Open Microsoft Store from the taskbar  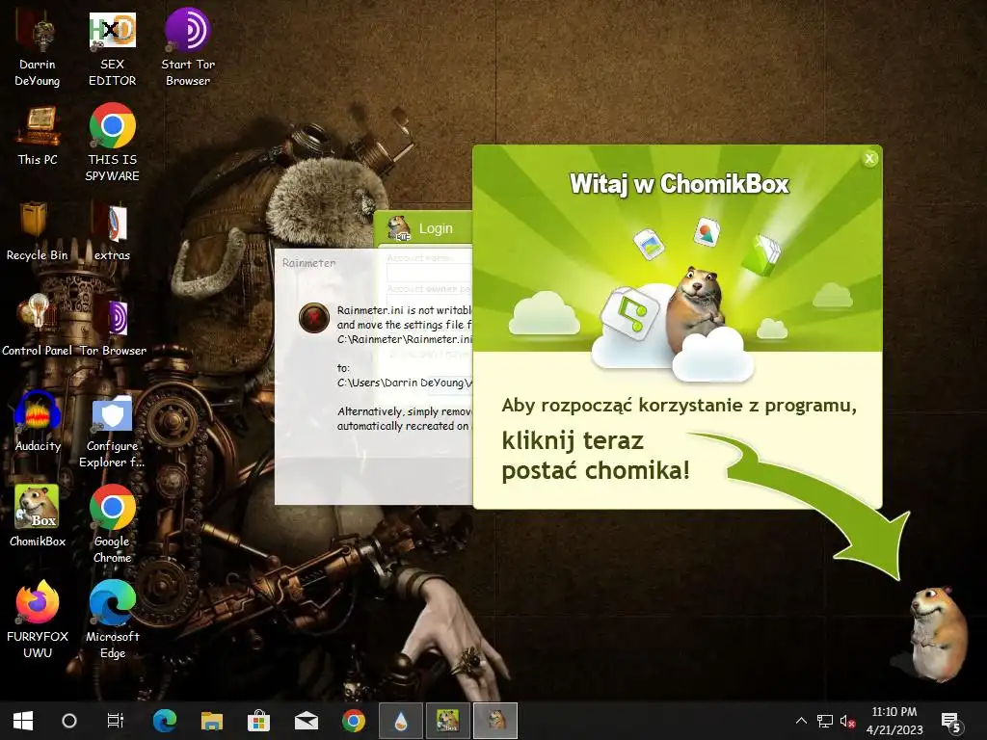coord(258,721)
